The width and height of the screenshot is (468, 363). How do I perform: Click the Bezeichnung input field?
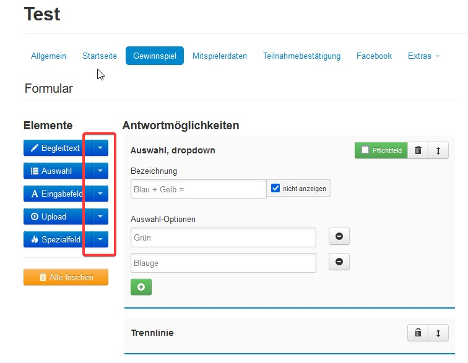[198, 189]
